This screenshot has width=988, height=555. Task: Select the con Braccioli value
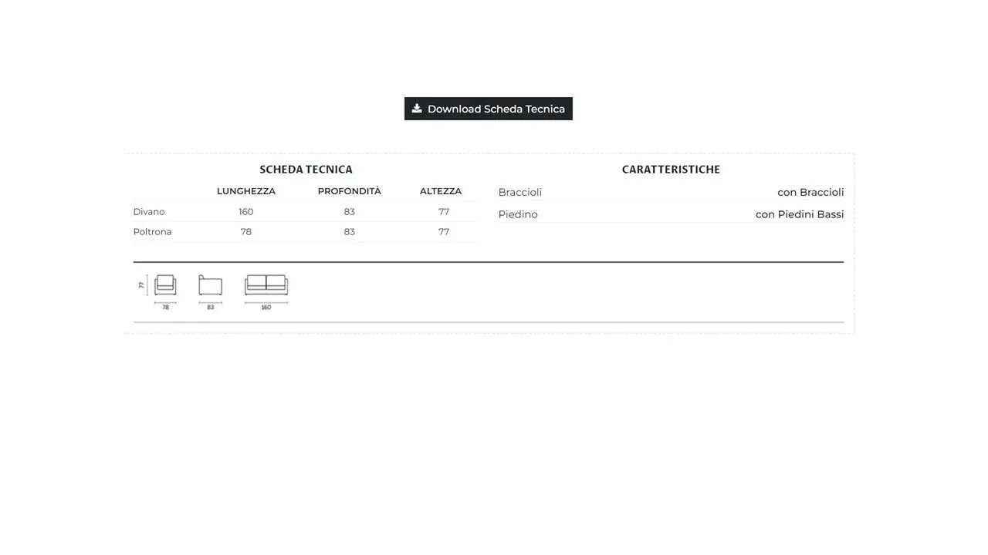(x=810, y=193)
